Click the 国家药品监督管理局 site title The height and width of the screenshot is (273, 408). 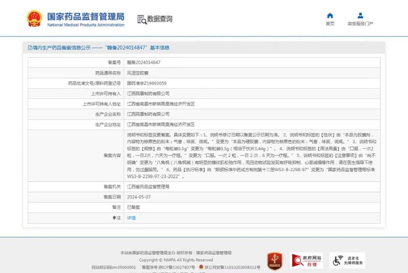pos(85,16)
